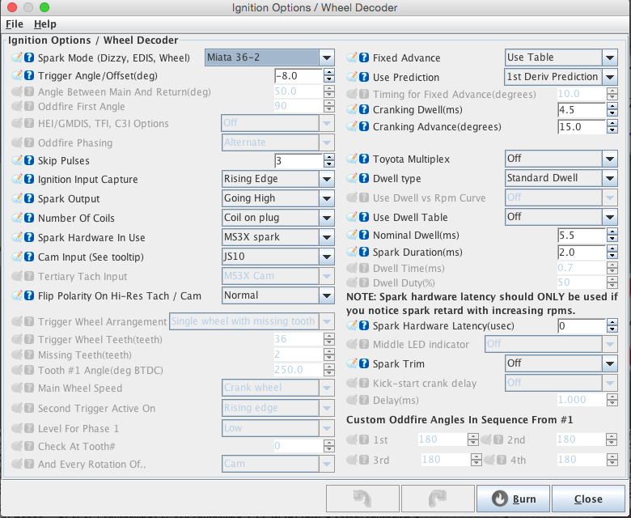
Task: Click the window's green maximize button
Action: (x=44, y=7)
